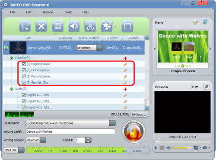Click the Stop button in Preview
Viewport: 216px width, 160px height.
click(x=162, y=148)
